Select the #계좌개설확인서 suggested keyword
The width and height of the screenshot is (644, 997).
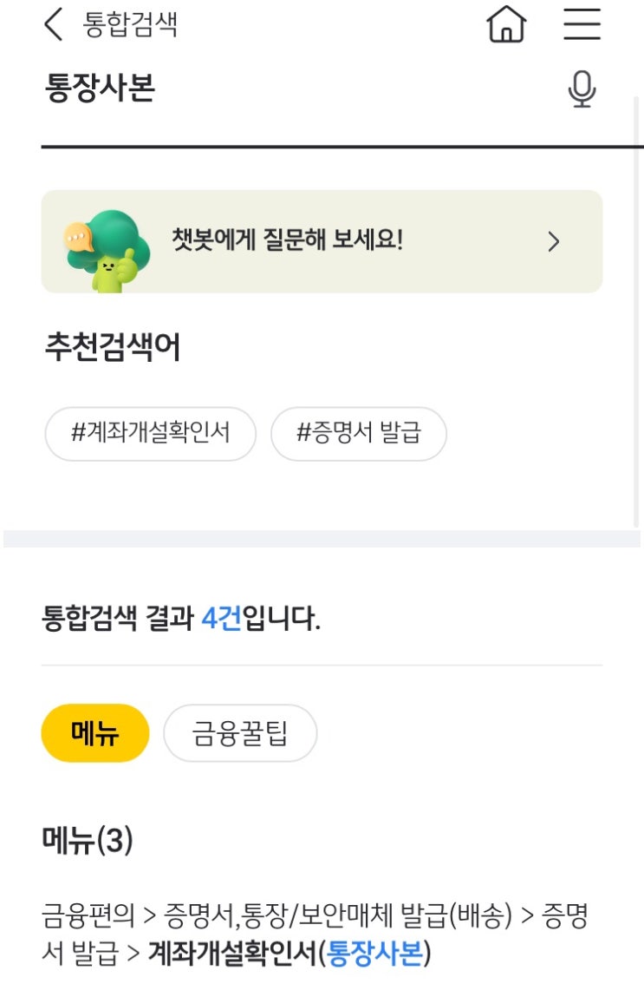pyautogui.click(x=151, y=433)
